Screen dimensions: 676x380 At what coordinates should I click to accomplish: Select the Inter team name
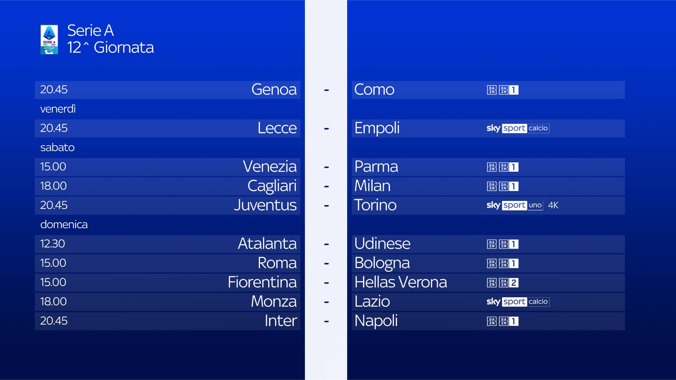[x=281, y=321]
